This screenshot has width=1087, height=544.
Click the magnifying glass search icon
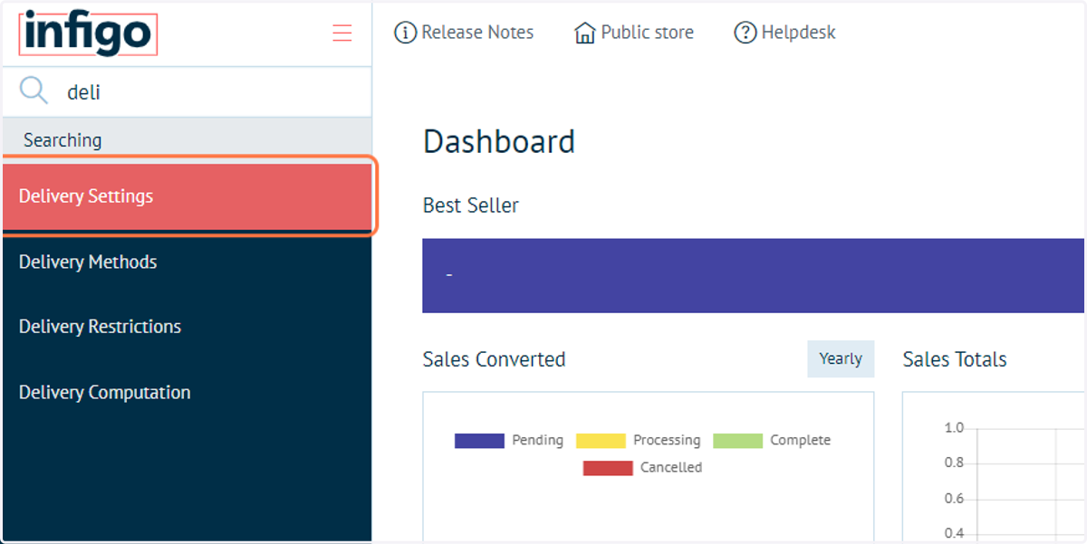coord(34,91)
